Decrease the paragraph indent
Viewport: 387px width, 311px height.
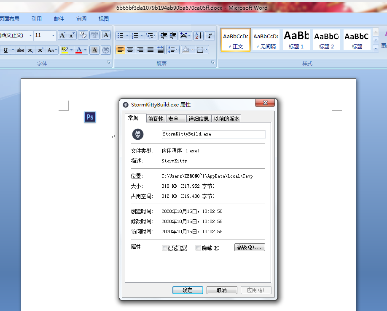(x=164, y=35)
